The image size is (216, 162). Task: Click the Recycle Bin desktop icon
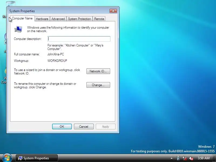(11, 4)
